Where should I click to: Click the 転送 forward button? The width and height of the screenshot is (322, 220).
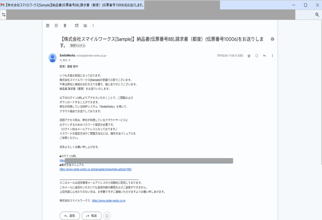(x=92, y=216)
